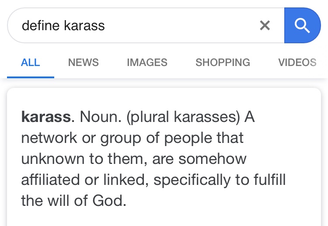Click the phrase 'unknown to them' in the card

click(x=83, y=159)
